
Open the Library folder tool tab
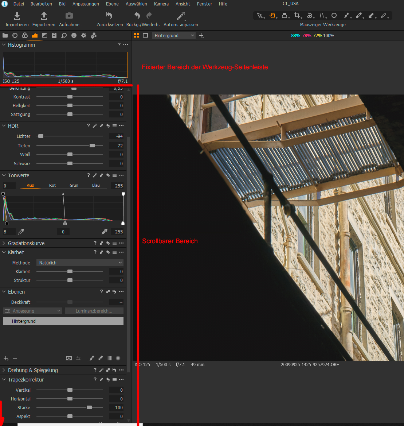5,35
